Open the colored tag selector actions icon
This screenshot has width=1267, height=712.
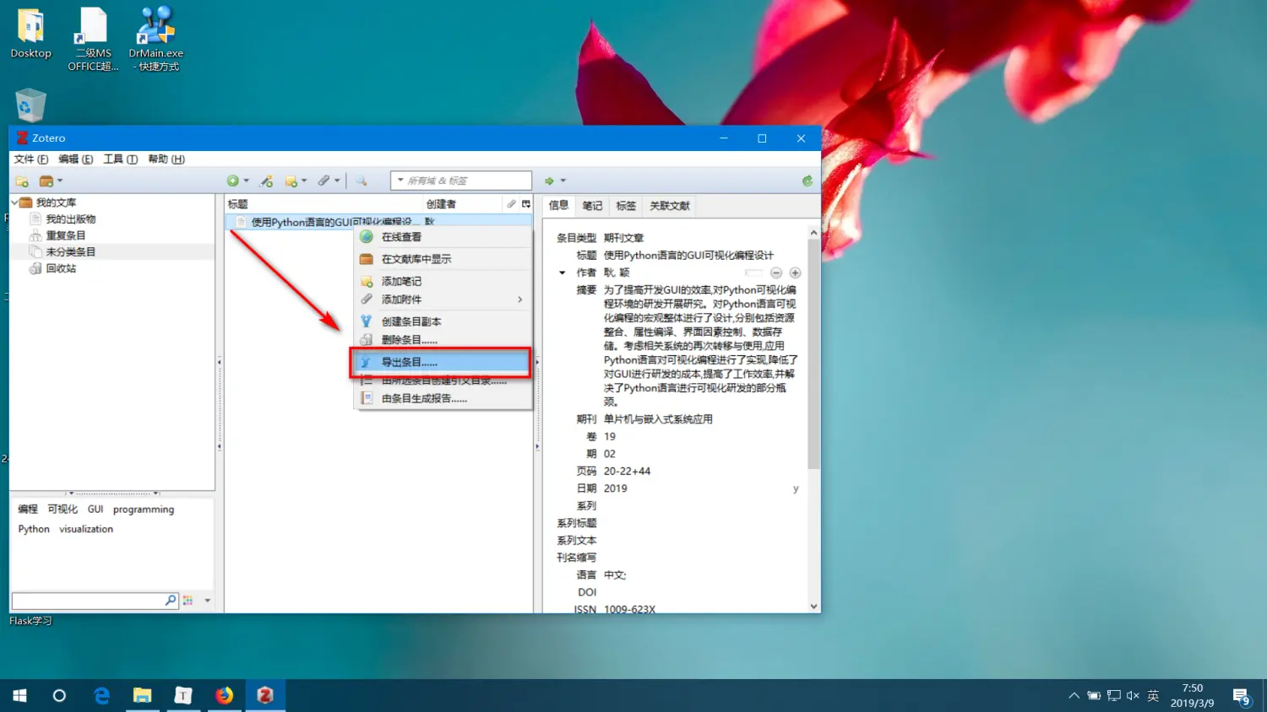point(188,601)
